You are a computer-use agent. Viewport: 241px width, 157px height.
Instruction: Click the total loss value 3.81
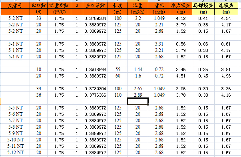tap(226, 70)
